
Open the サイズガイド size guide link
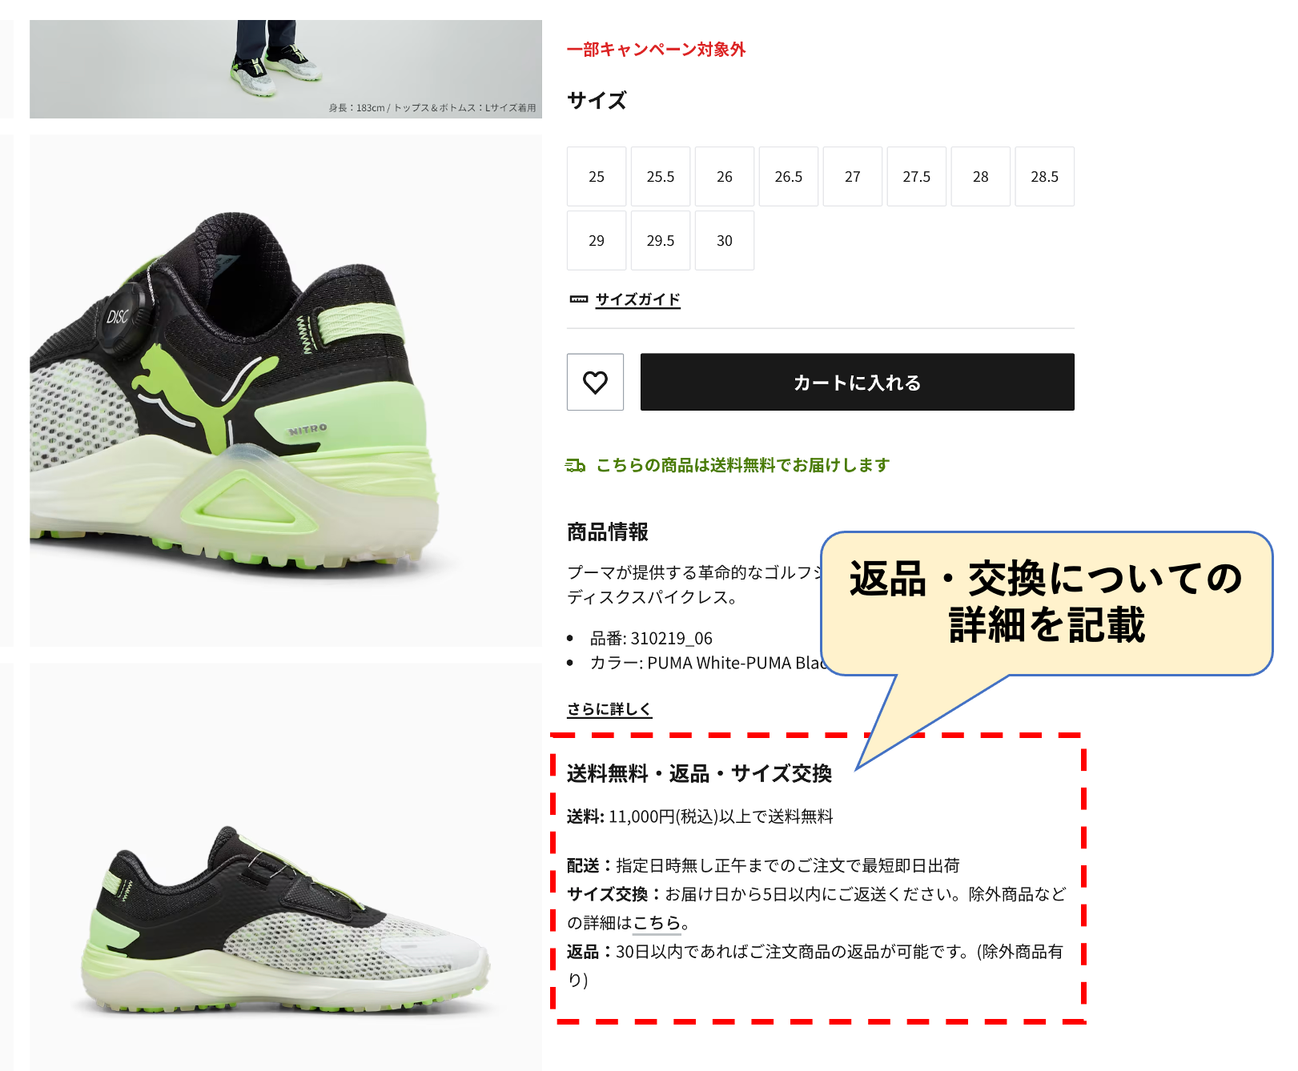[x=638, y=299]
